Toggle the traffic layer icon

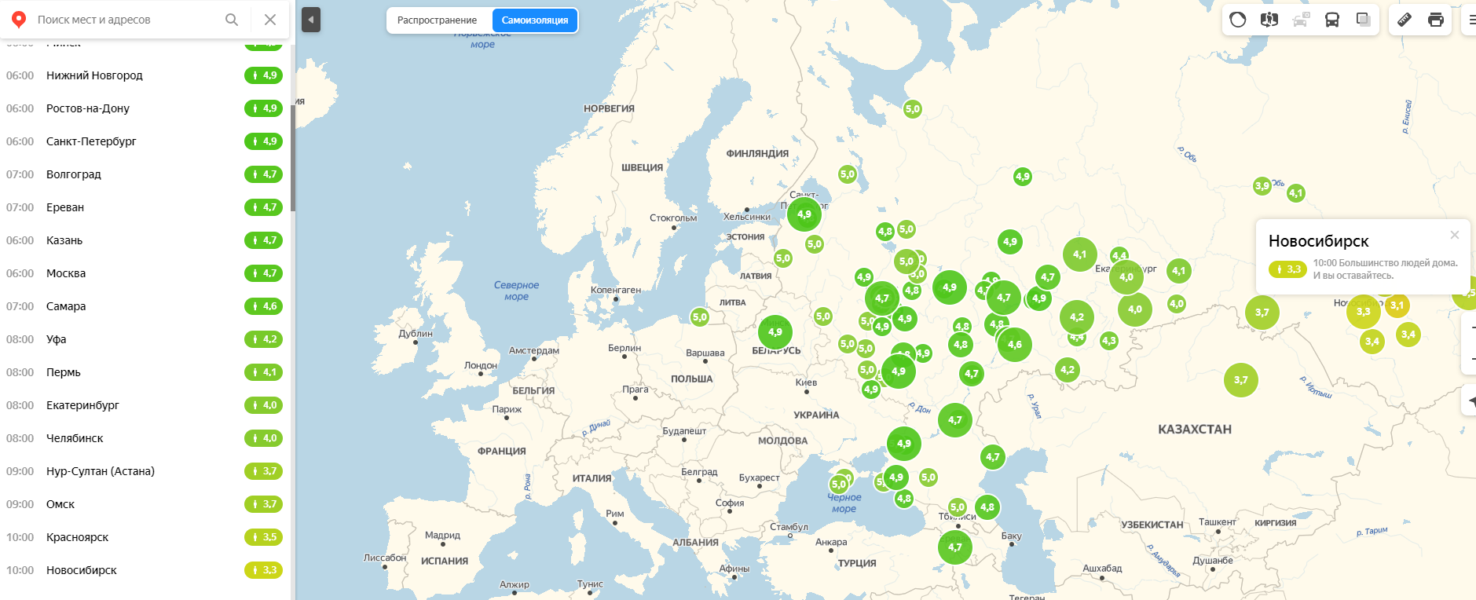1238,20
